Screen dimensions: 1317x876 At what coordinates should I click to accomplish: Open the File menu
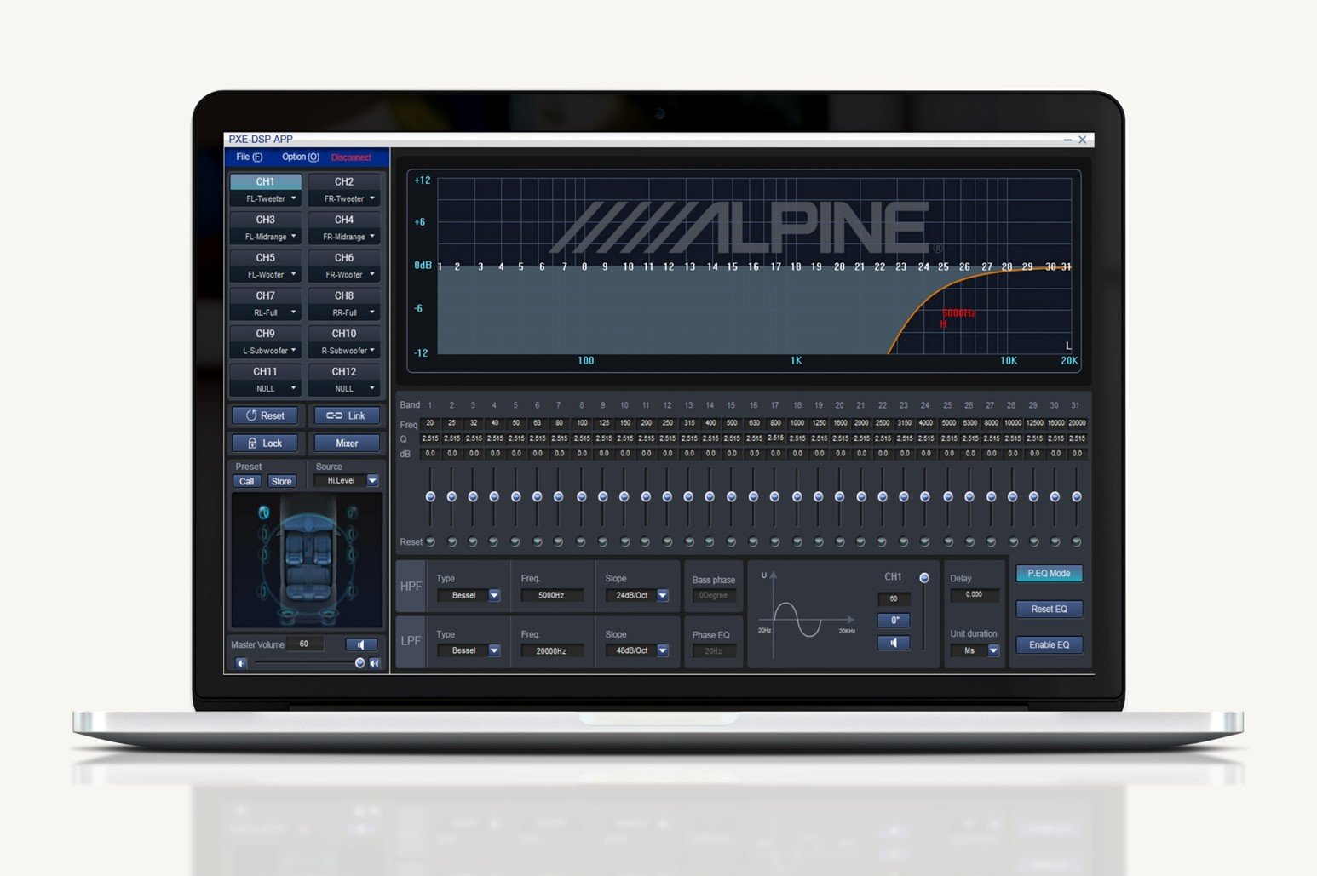pyautogui.click(x=249, y=157)
